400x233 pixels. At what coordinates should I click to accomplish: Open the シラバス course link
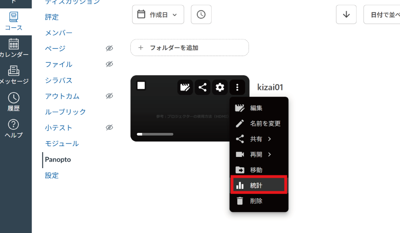pos(58,80)
